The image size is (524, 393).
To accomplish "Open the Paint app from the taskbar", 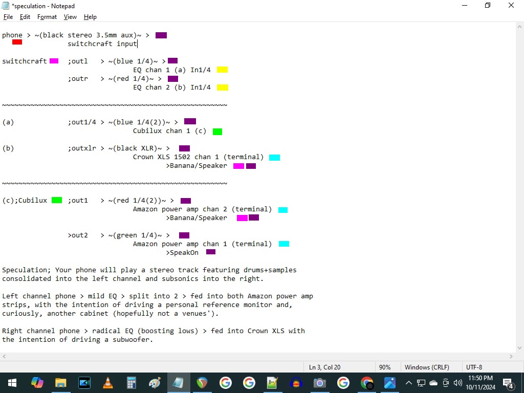I will [155, 383].
